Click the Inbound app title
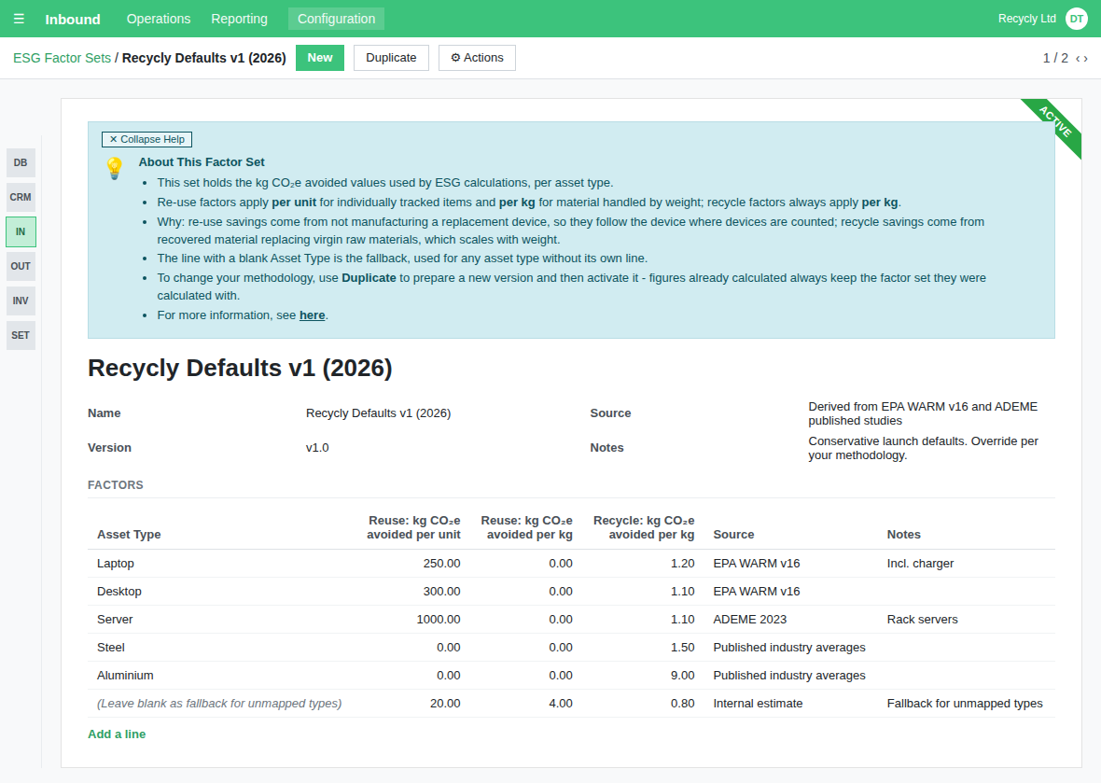1101x783 pixels. click(x=73, y=19)
